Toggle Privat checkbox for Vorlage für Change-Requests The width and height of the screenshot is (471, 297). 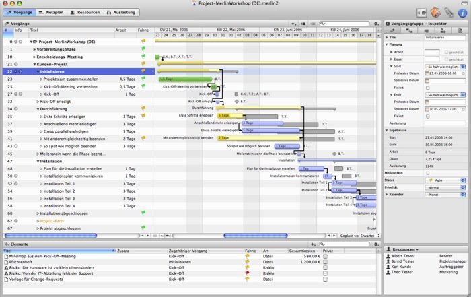click(325, 279)
